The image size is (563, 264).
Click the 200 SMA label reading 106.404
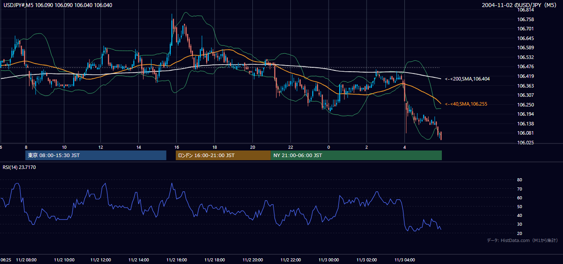[467, 79]
